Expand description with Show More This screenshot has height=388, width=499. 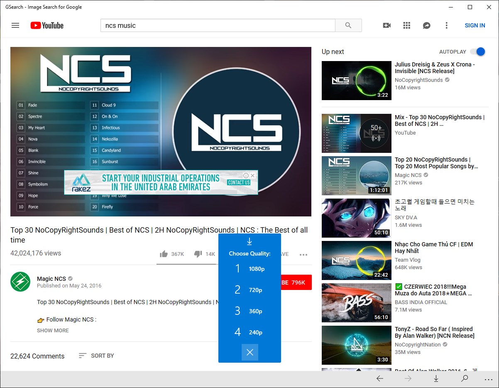click(x=53, y=331)
